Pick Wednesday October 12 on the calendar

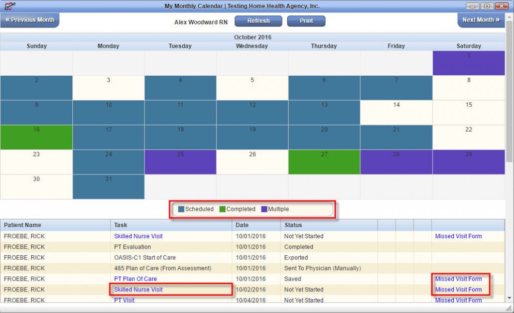pos(252,113)
